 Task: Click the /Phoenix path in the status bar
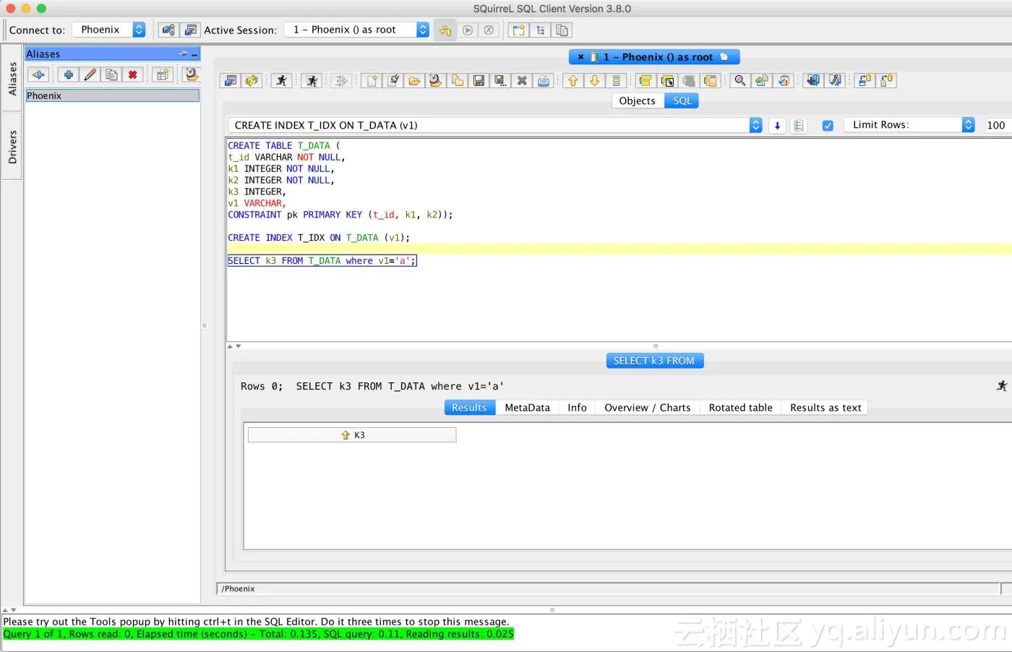tap(239, 588)
